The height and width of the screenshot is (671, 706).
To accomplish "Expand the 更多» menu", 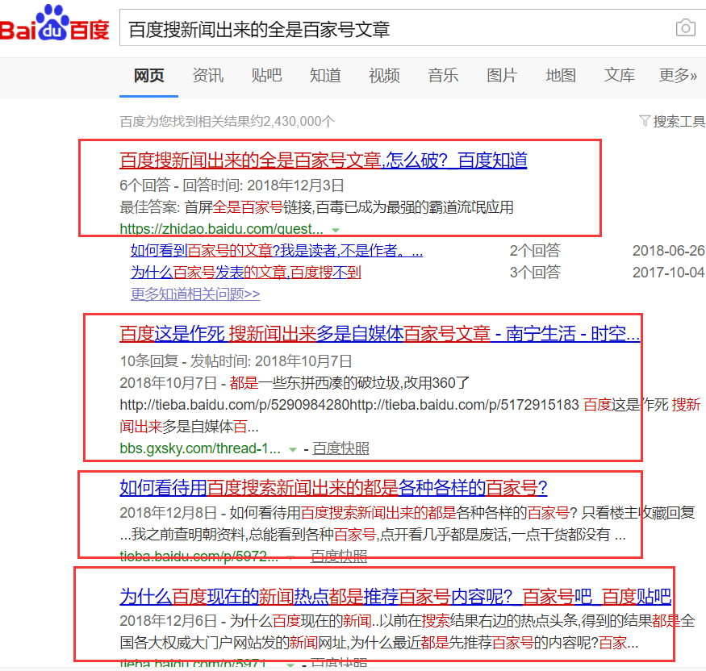I will (678, 75).
